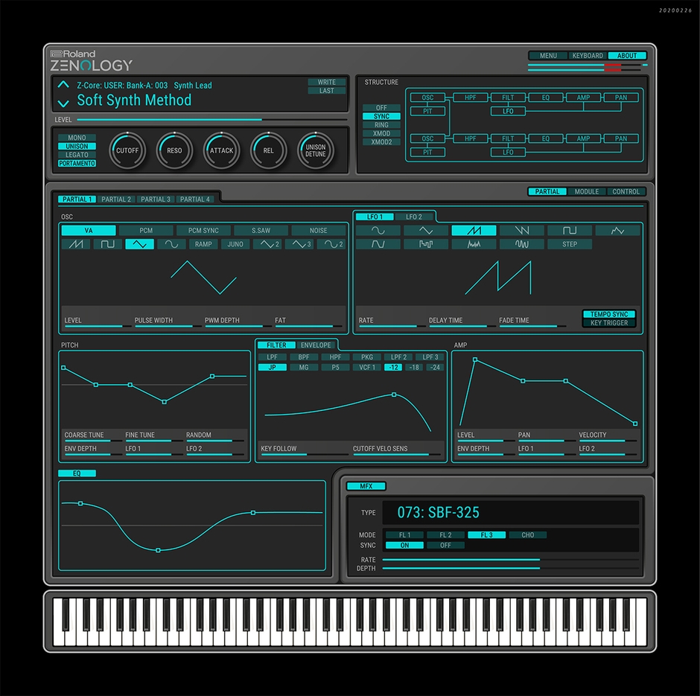This screenshot has width=700, height=696.
Task: Set MFX sync to OFF
Action: tap(445, 545)
